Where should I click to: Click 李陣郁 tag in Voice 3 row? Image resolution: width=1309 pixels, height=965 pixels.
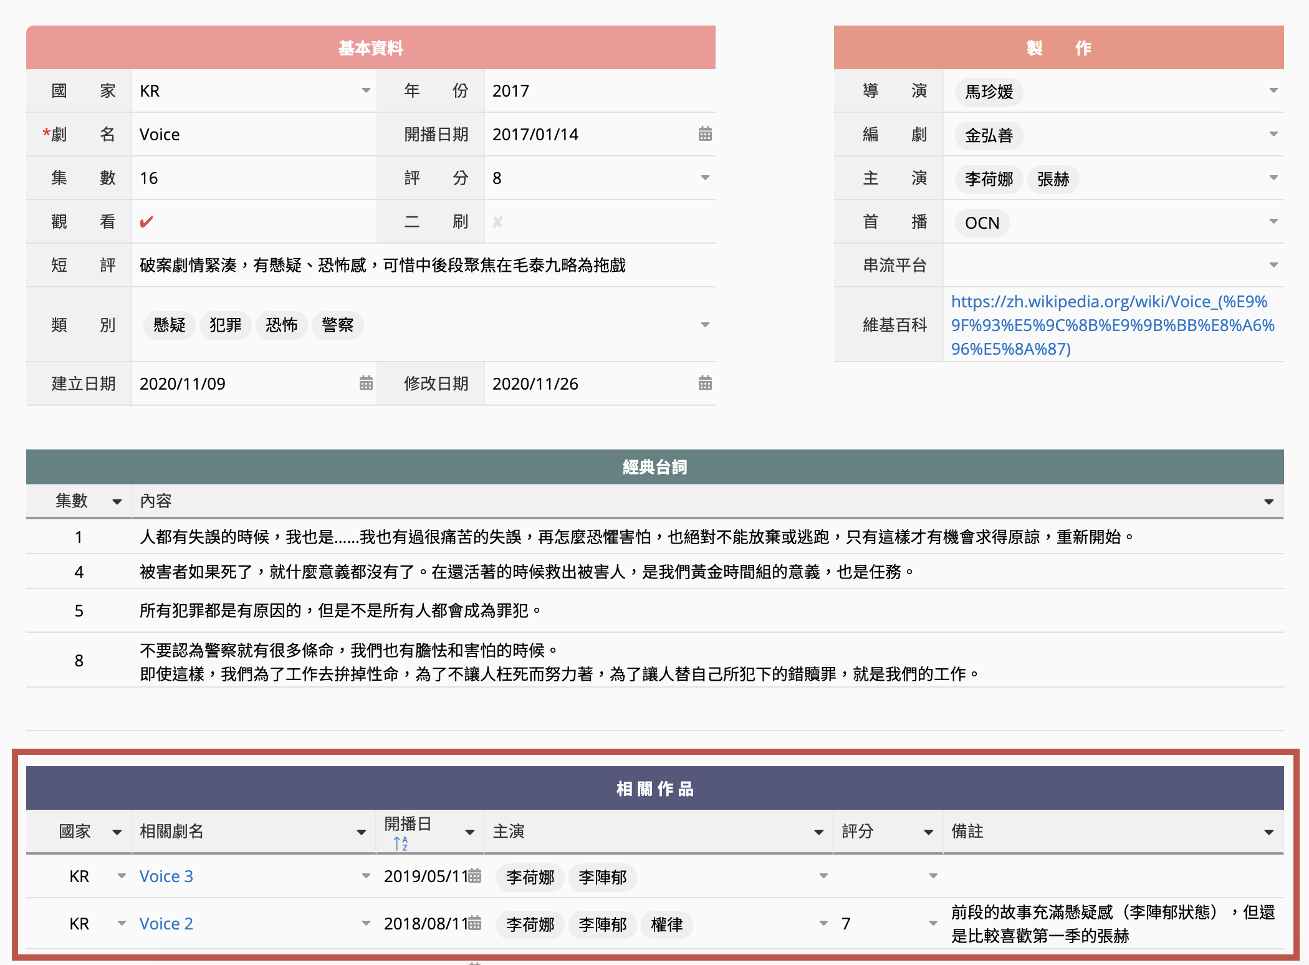(x=603, y=877)
